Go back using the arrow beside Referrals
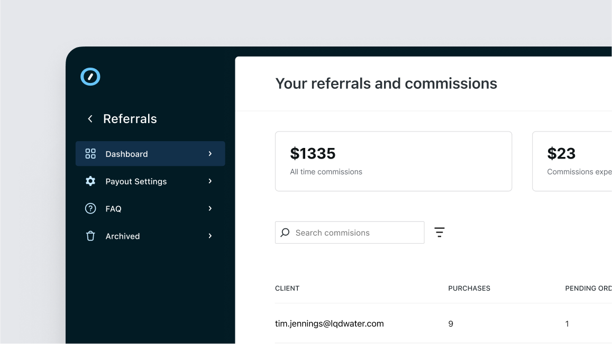 pyautogui.click(x=90, y=118)
